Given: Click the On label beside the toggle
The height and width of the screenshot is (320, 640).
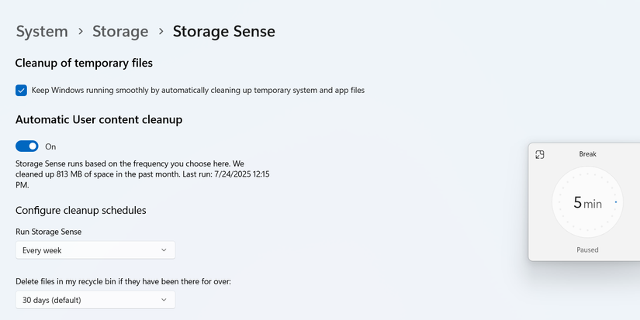Looking at the screenshot, I should click(50, 146).
